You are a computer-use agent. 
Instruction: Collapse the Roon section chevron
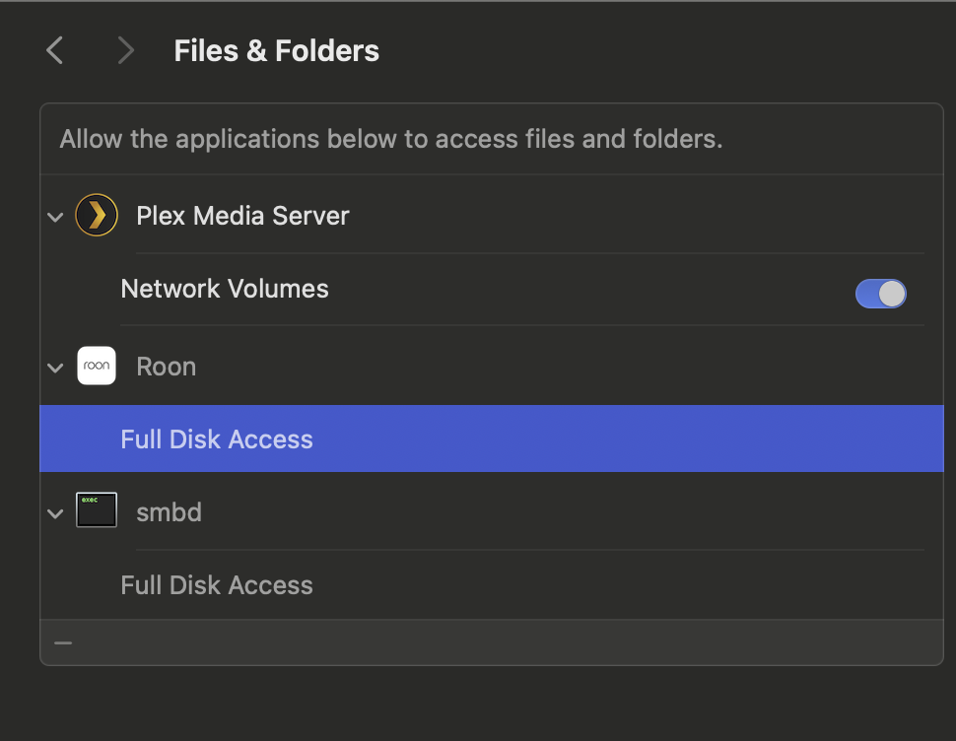55,368
